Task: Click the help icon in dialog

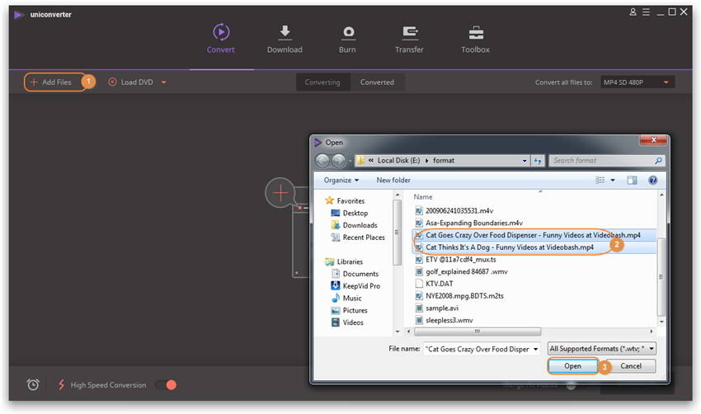Action: pyautogui.click(x=652, y=180)
